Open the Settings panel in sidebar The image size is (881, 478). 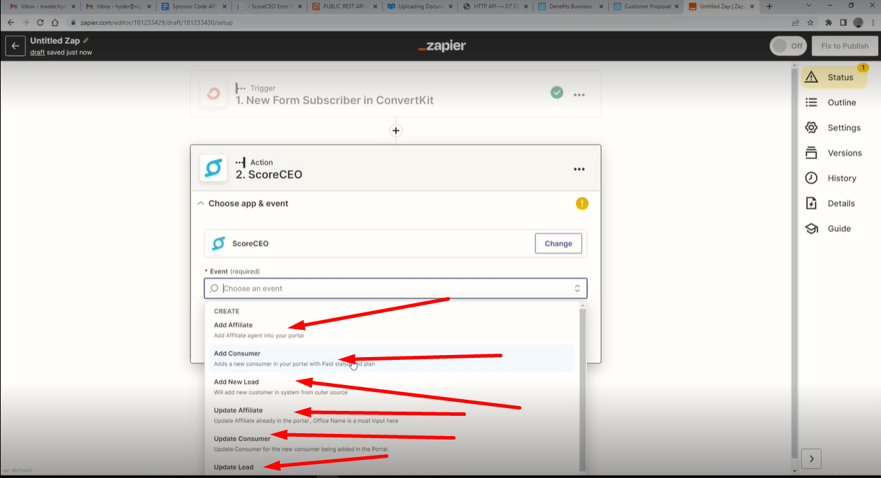(834, 128)
